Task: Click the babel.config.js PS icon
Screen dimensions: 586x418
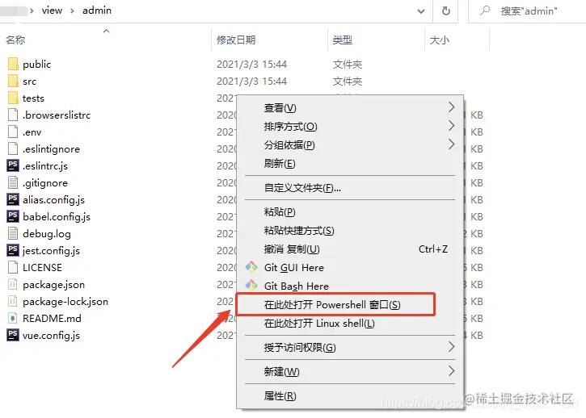Action: (x=13, y=216)
